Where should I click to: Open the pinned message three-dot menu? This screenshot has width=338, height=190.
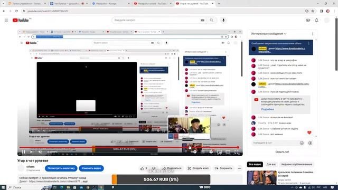click(x=308, y=43)
